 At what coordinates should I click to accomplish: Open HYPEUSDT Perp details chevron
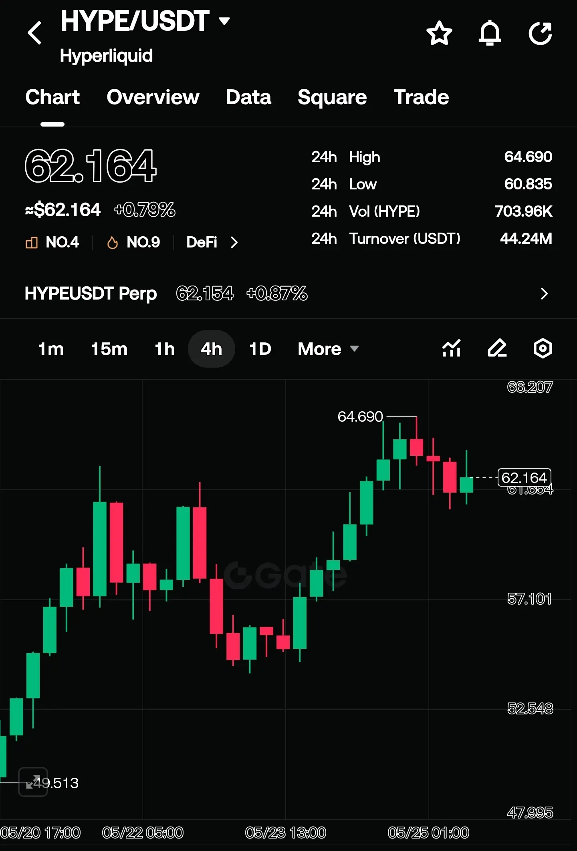544,294
